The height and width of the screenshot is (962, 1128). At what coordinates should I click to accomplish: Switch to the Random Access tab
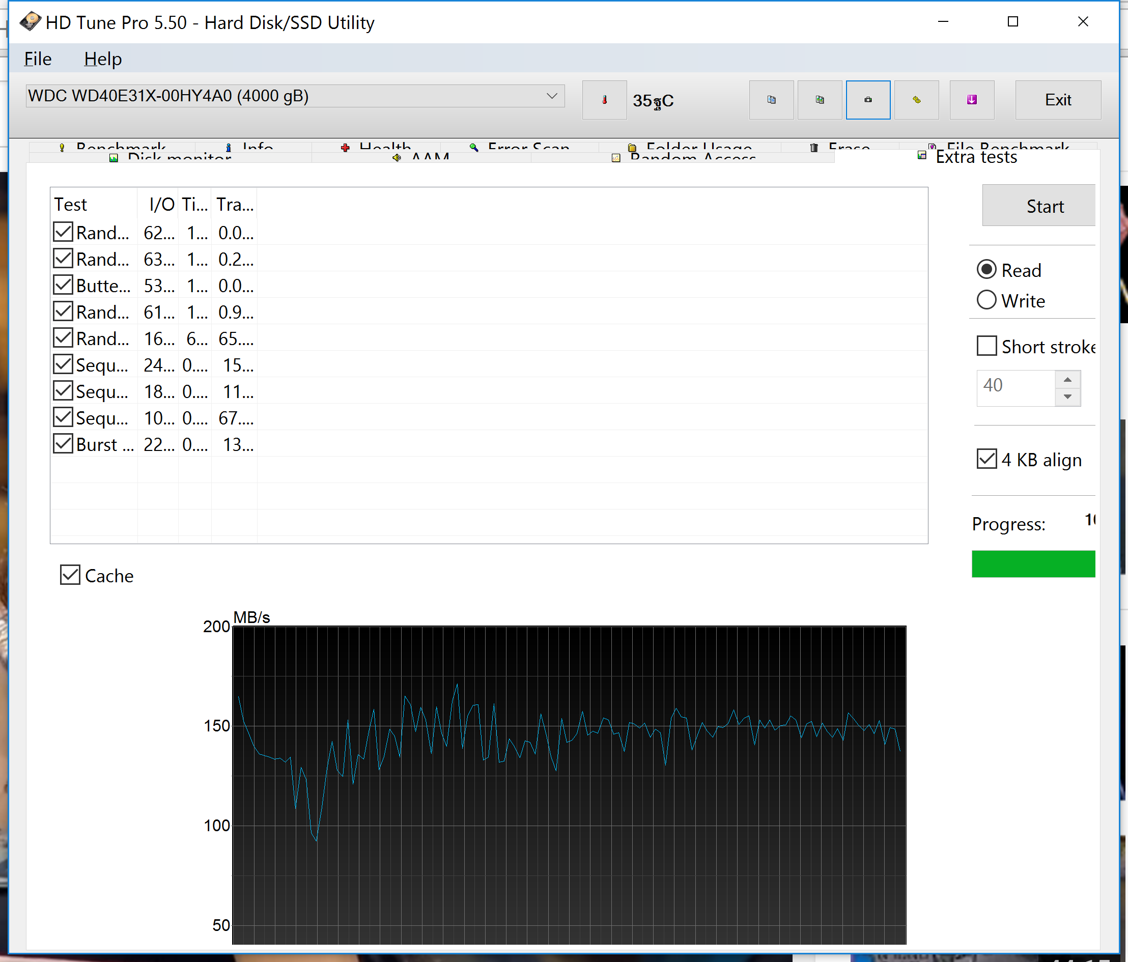point(683,157)
